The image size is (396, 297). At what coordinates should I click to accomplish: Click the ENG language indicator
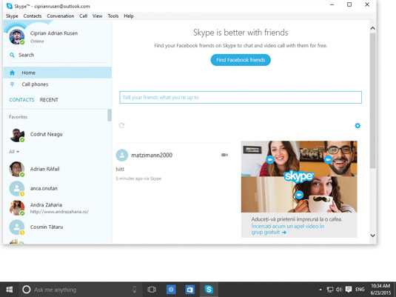[x=360, y=290]
